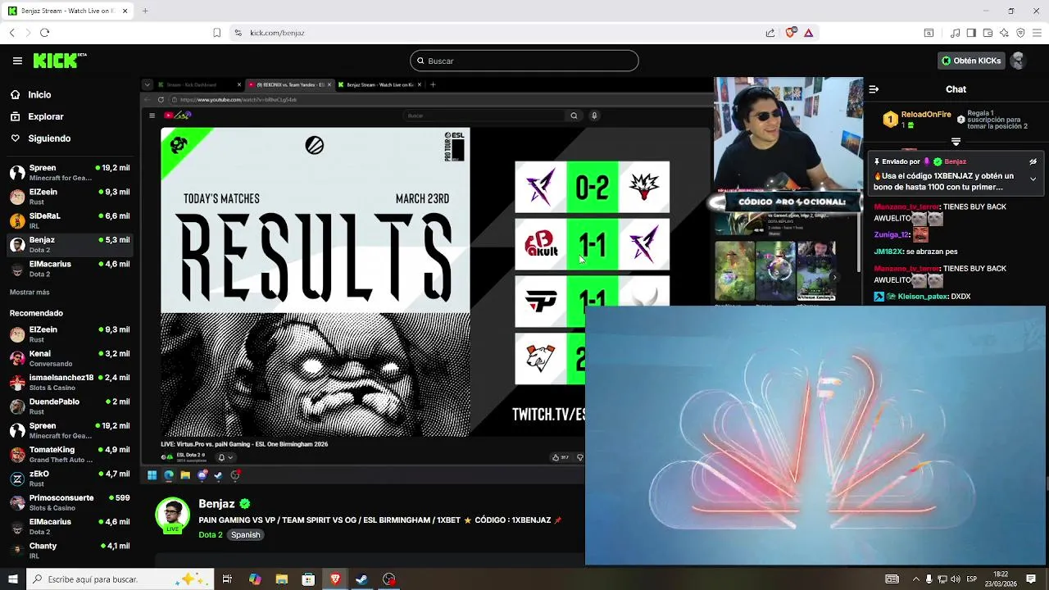Open TomateKing recommended channel

click(x=70, y=454)
